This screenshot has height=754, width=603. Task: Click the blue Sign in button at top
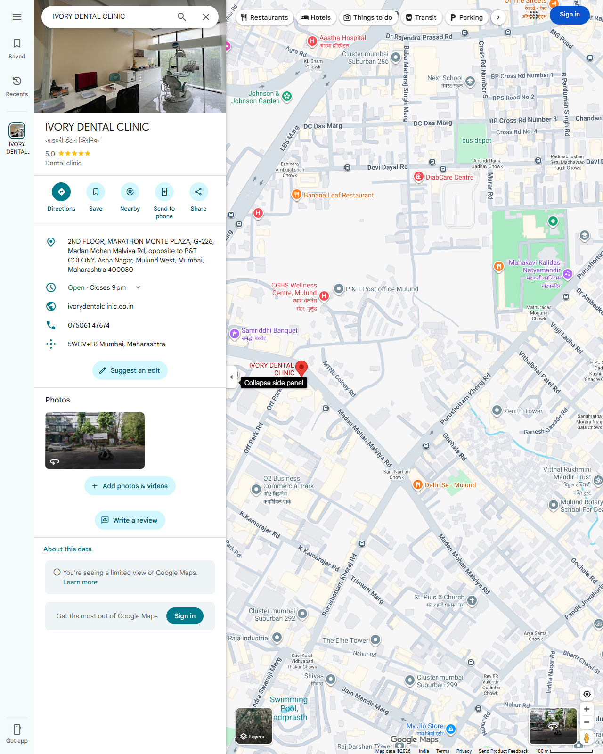570,15
